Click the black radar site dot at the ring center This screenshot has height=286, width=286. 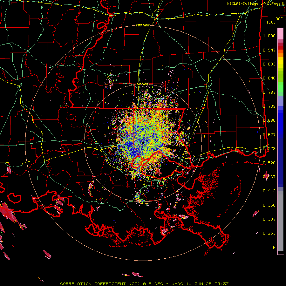click(143, 143)
